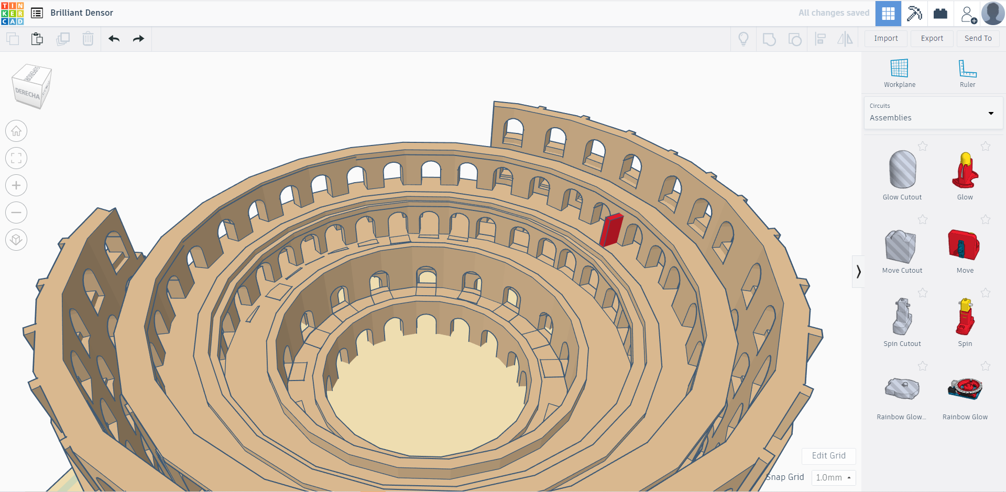This screenshot has width=1006, height=492.
Task: Click the Mirror flip icon
Action: click(x=845, y=39)
